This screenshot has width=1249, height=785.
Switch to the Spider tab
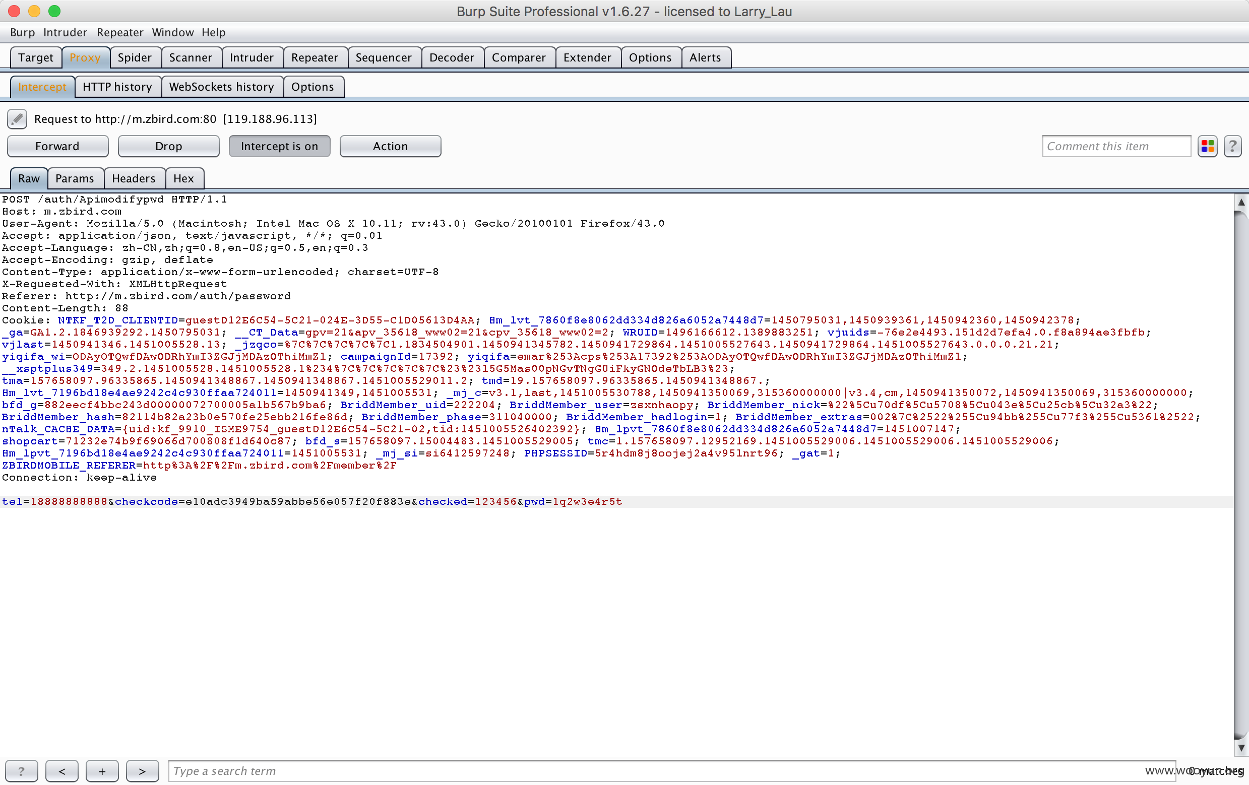tap(135, 57)
